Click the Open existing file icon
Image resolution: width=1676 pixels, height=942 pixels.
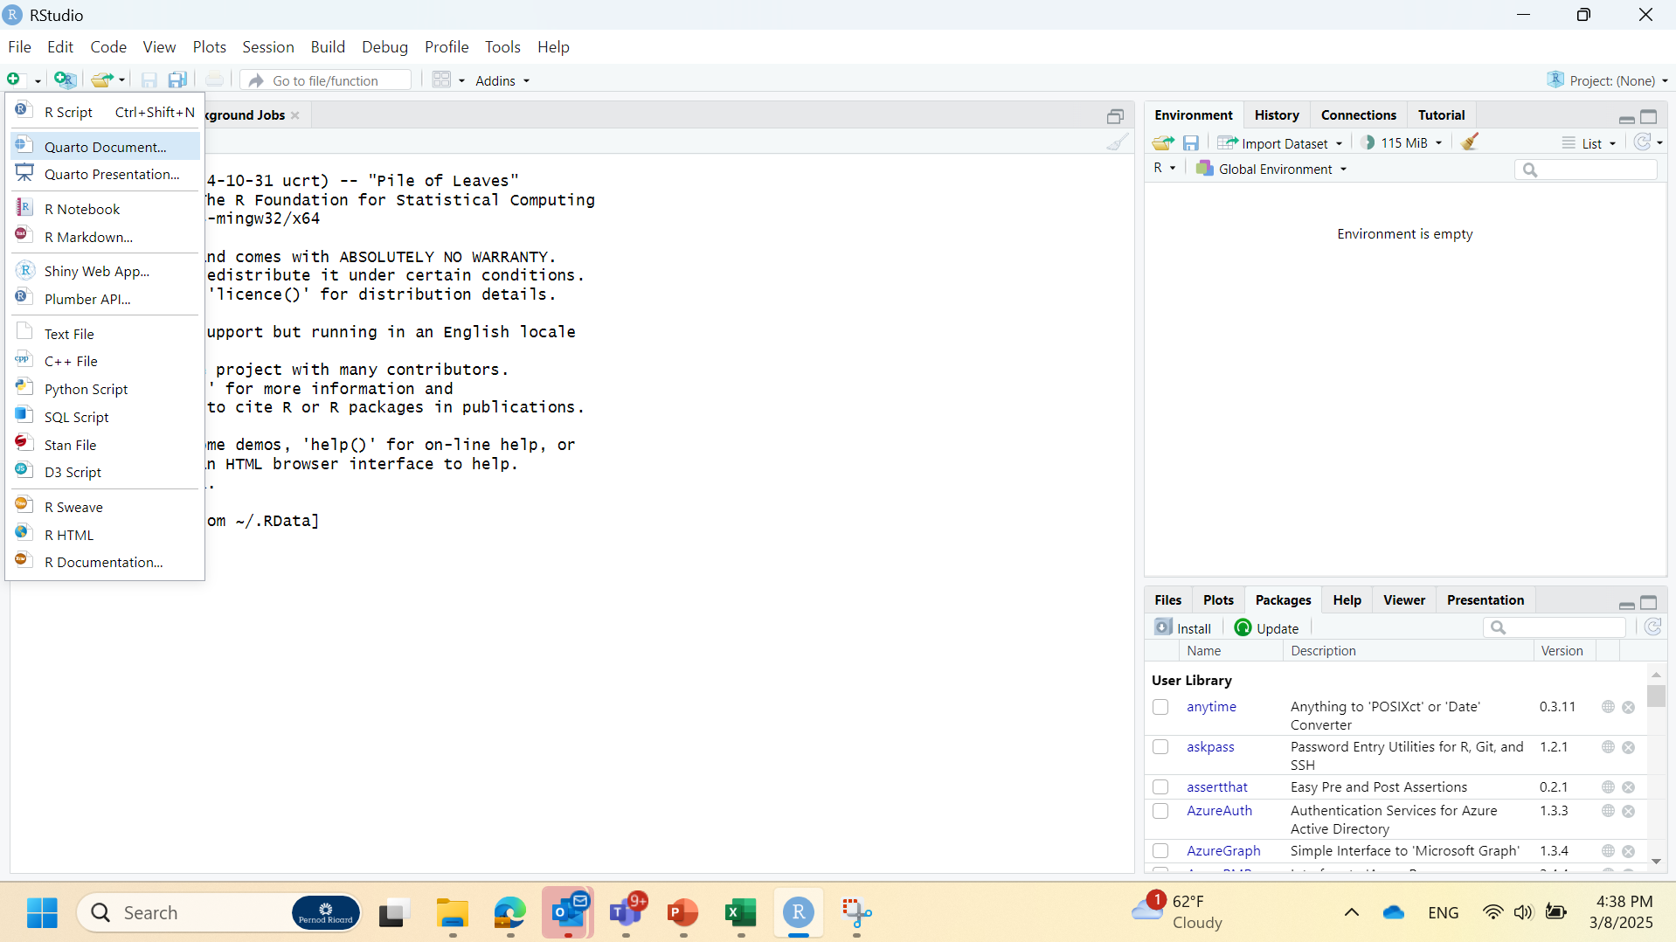point(102,80)
